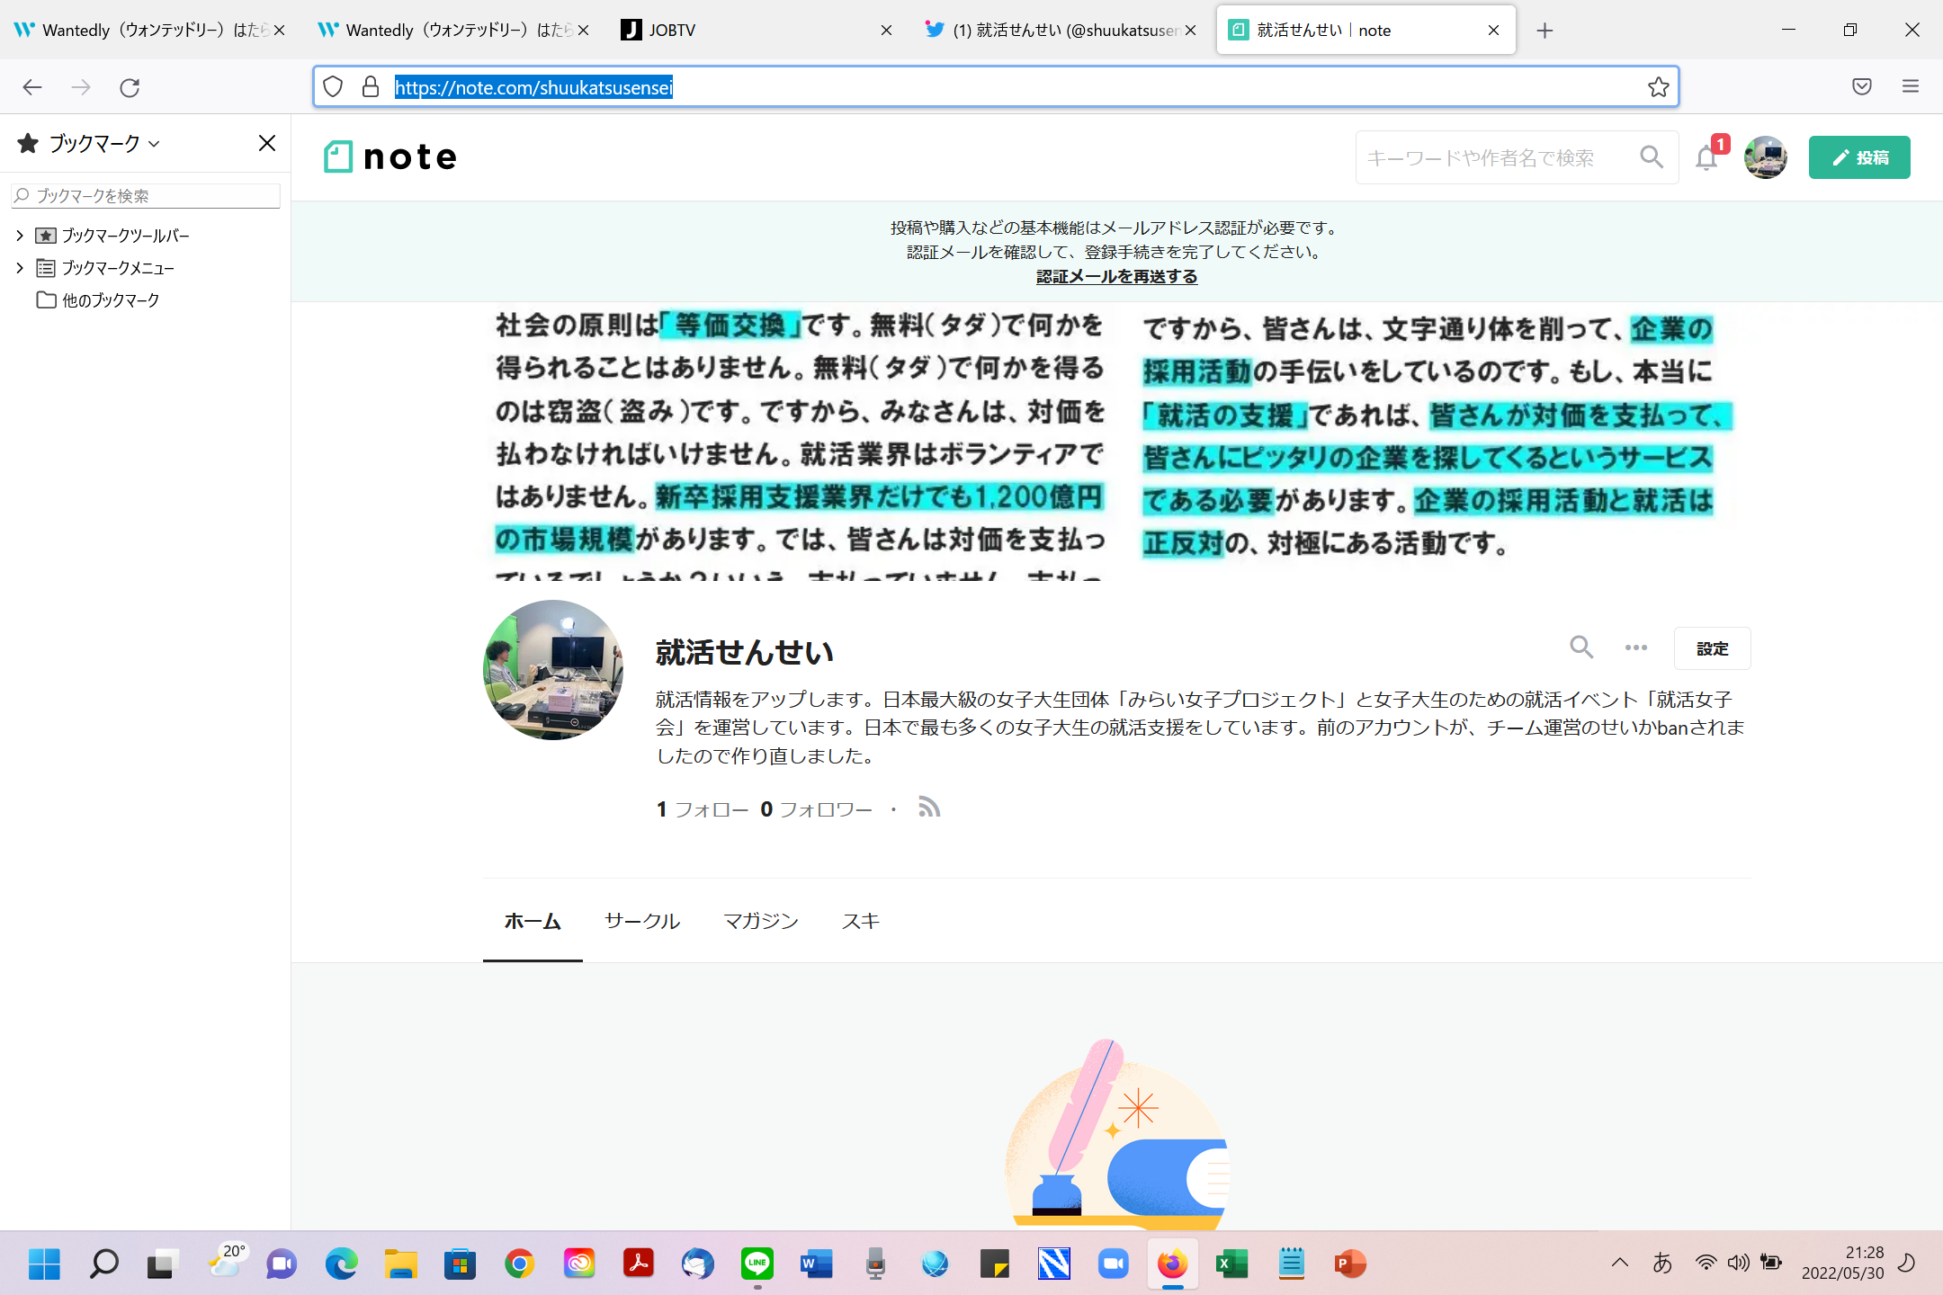
Task: Open the notification bell on note
Action: pyautogui.click(x=1706, y=156)
